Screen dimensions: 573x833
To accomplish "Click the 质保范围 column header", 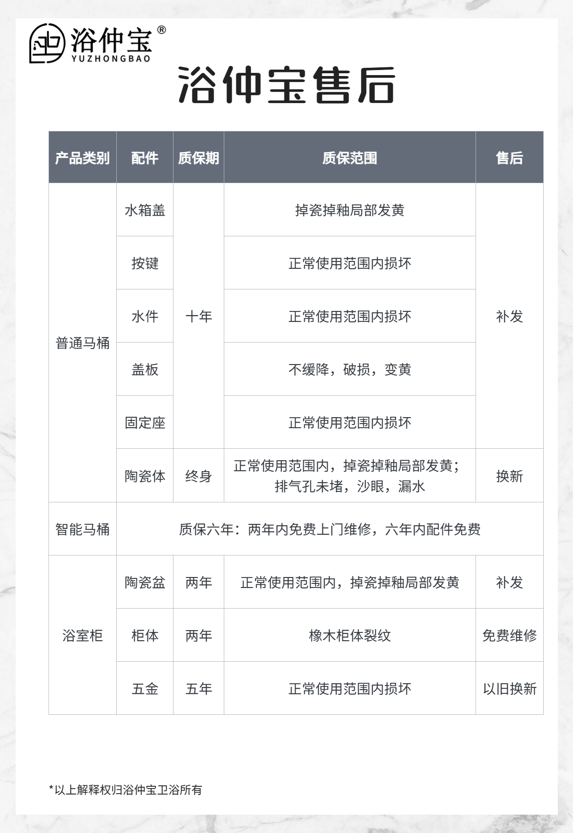I will (x=350, y=158).
